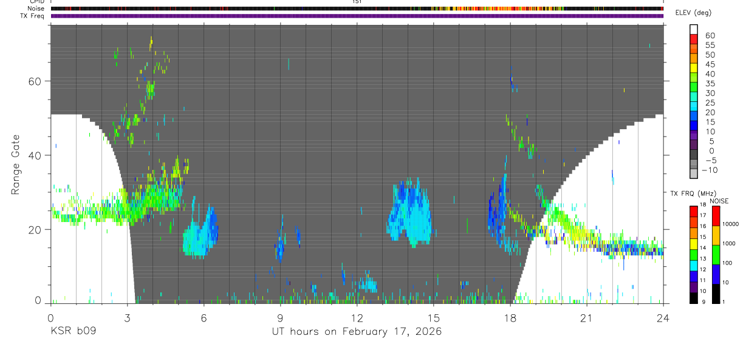Click the orange segment of NOISE colorbar

point(716,235)
